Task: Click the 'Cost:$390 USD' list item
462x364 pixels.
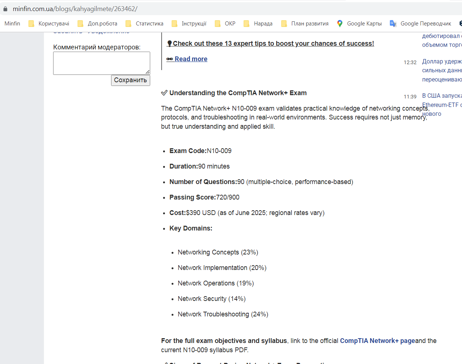Action: 247,213
